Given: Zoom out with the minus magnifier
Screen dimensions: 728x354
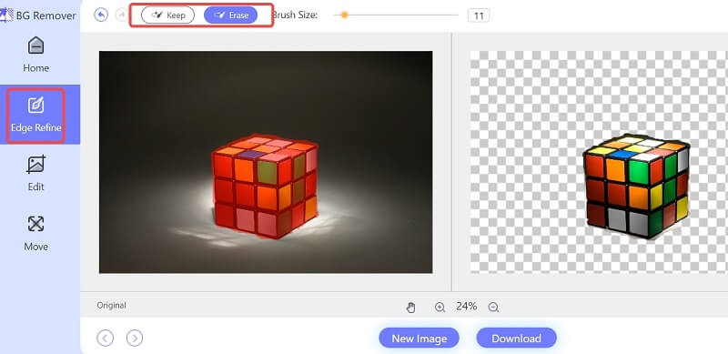Looking at the screenshot, I should click(493, 307).
